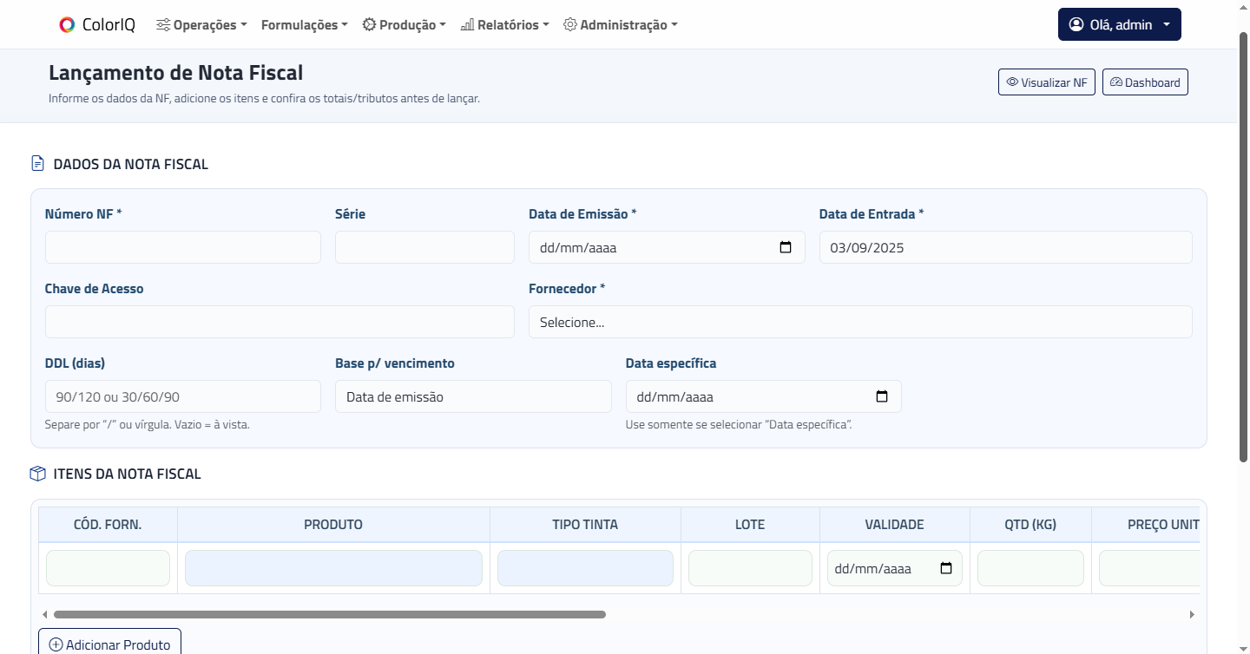Click the Validade cell date field
The image size is (1250, 654).
point(895,568)
